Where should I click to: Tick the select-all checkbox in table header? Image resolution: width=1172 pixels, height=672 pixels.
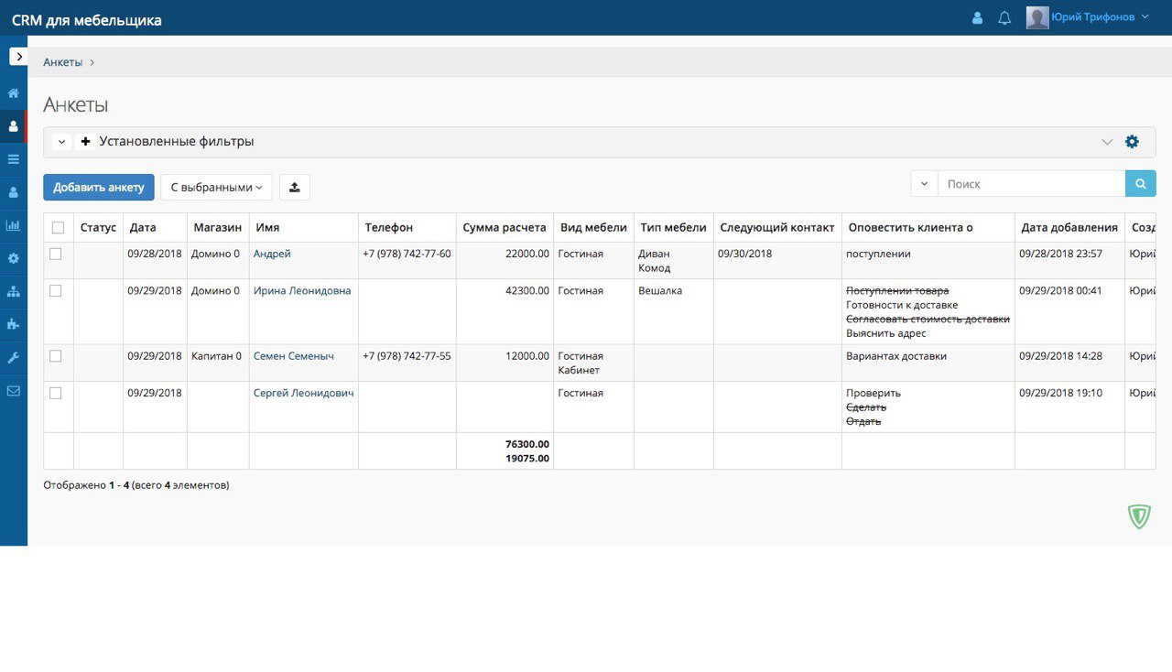coord(59,228)
